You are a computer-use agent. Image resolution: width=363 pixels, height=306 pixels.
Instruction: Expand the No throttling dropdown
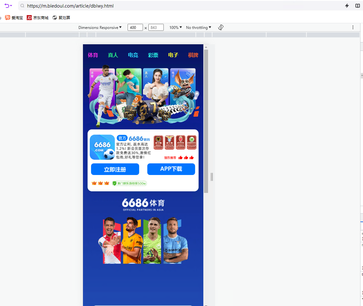tap(198, 27)
